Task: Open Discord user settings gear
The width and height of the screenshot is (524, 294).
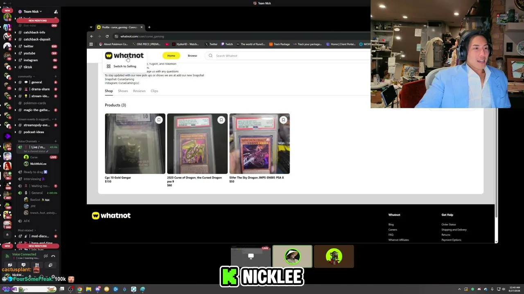Action: (53, 277)
